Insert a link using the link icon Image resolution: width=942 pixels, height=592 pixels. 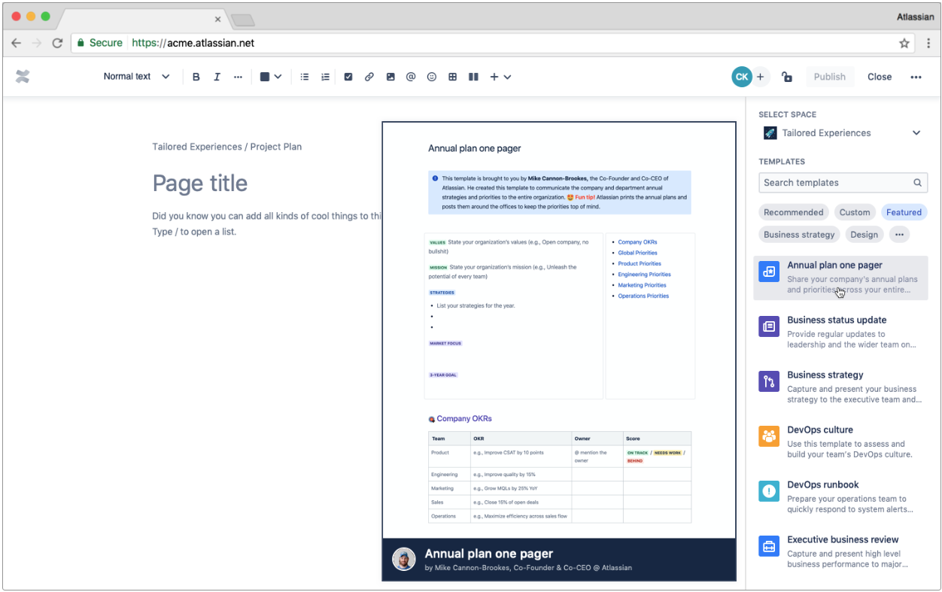pyautogui.click(x=369, y=77)
